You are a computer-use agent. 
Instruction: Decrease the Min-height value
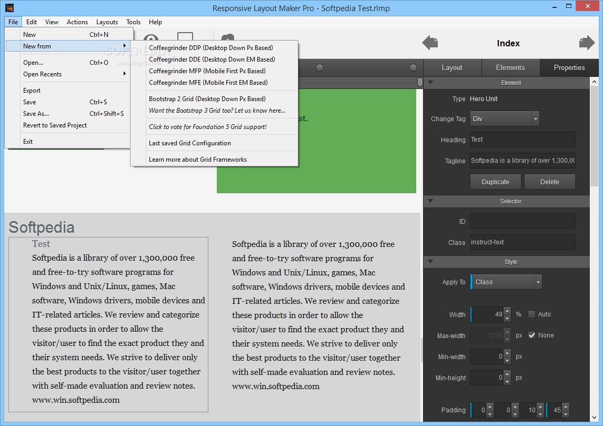click(x=507, y=382)
